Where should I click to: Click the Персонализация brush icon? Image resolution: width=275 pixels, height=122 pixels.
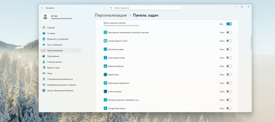point(44,50)
